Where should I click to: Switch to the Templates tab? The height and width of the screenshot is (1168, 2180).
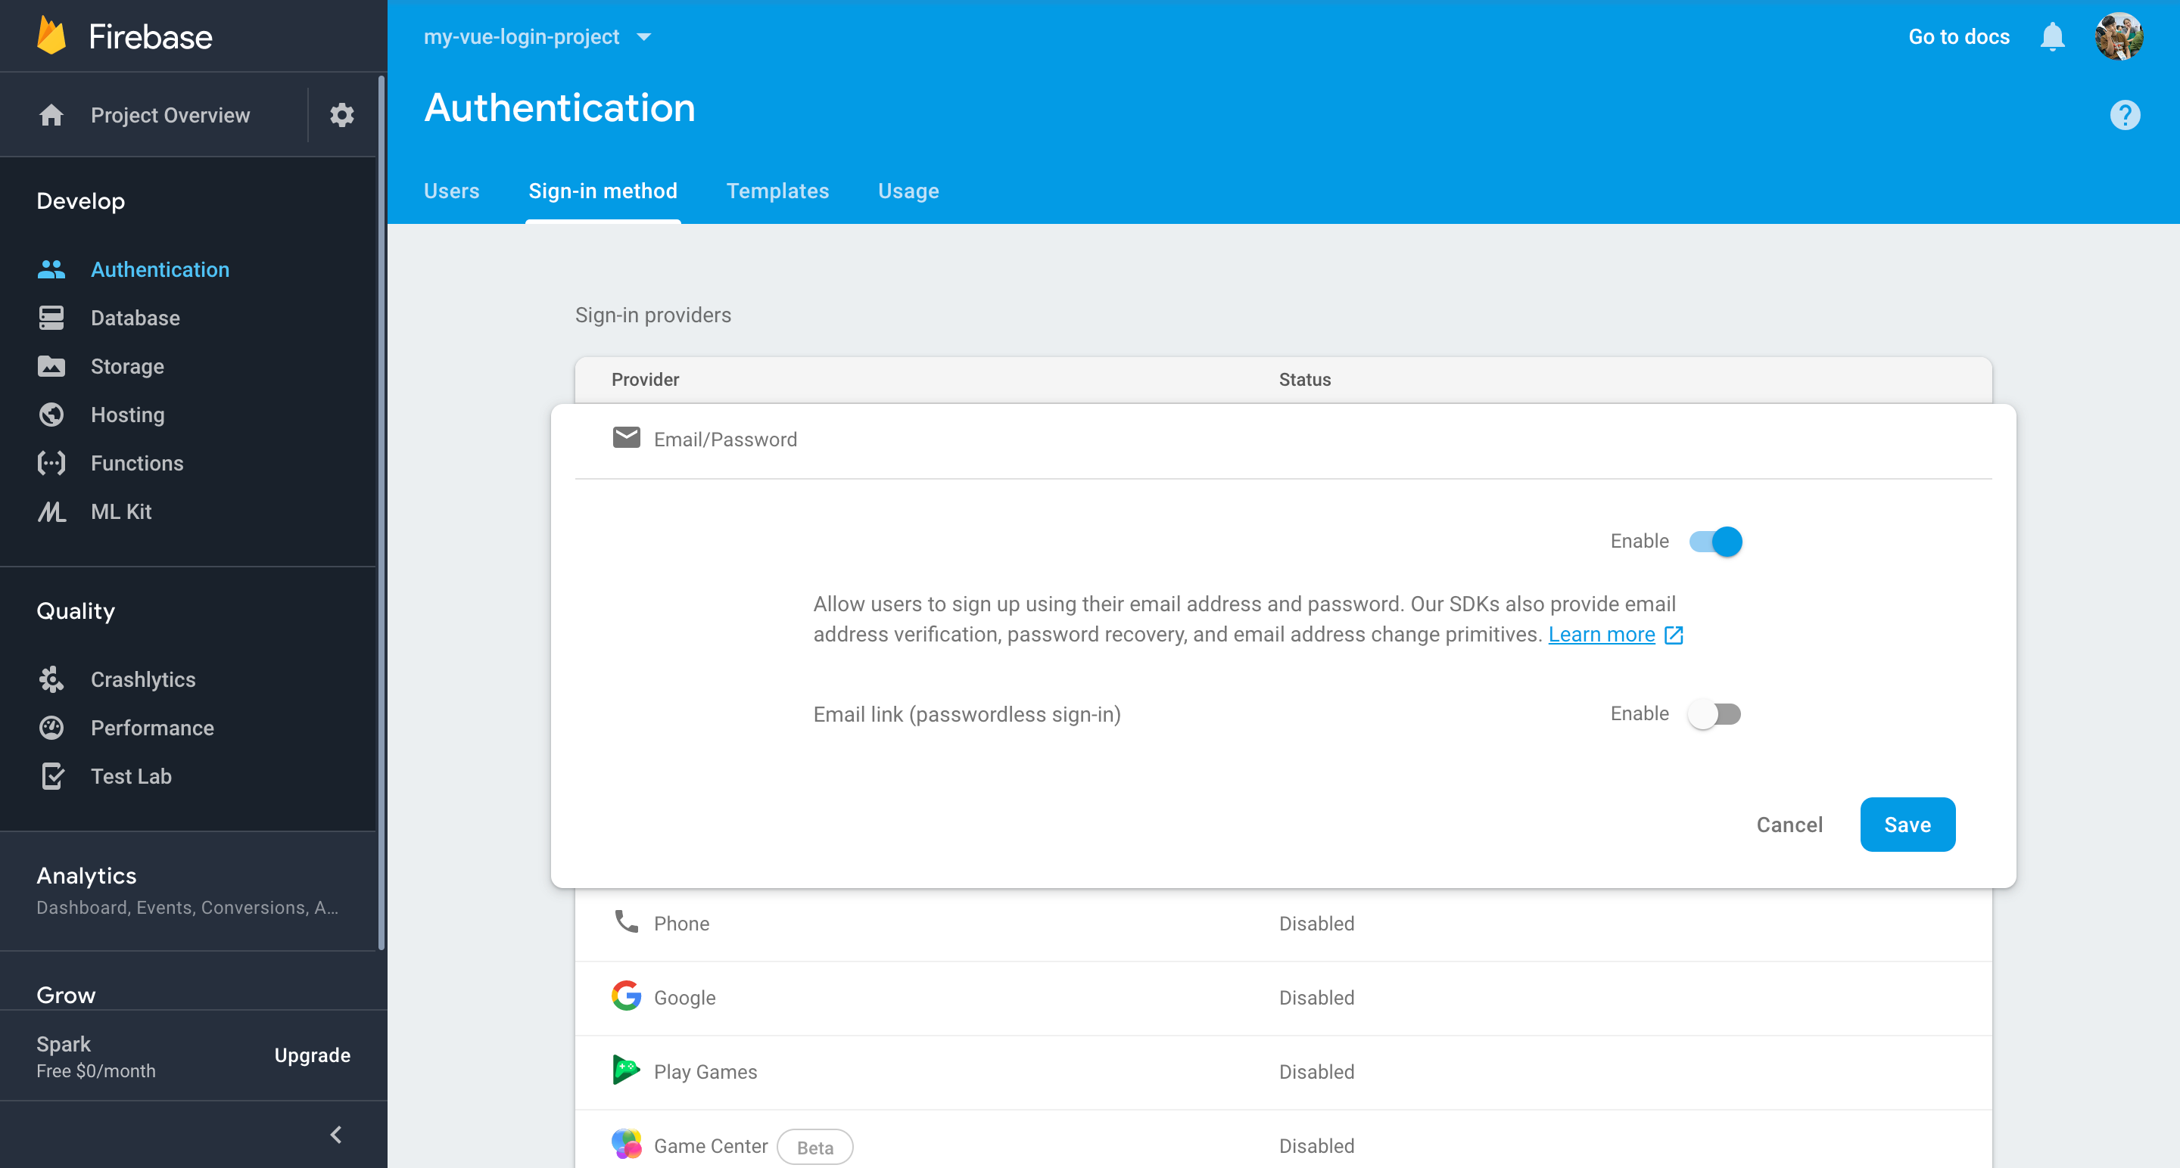pyautogui.click(x=777, y=191)
